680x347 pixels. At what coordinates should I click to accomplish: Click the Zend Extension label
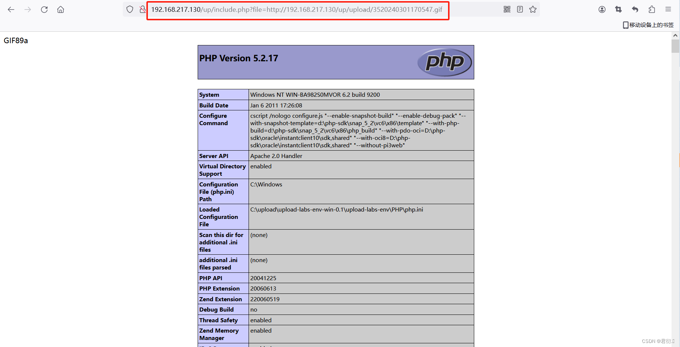pos(221,299)
